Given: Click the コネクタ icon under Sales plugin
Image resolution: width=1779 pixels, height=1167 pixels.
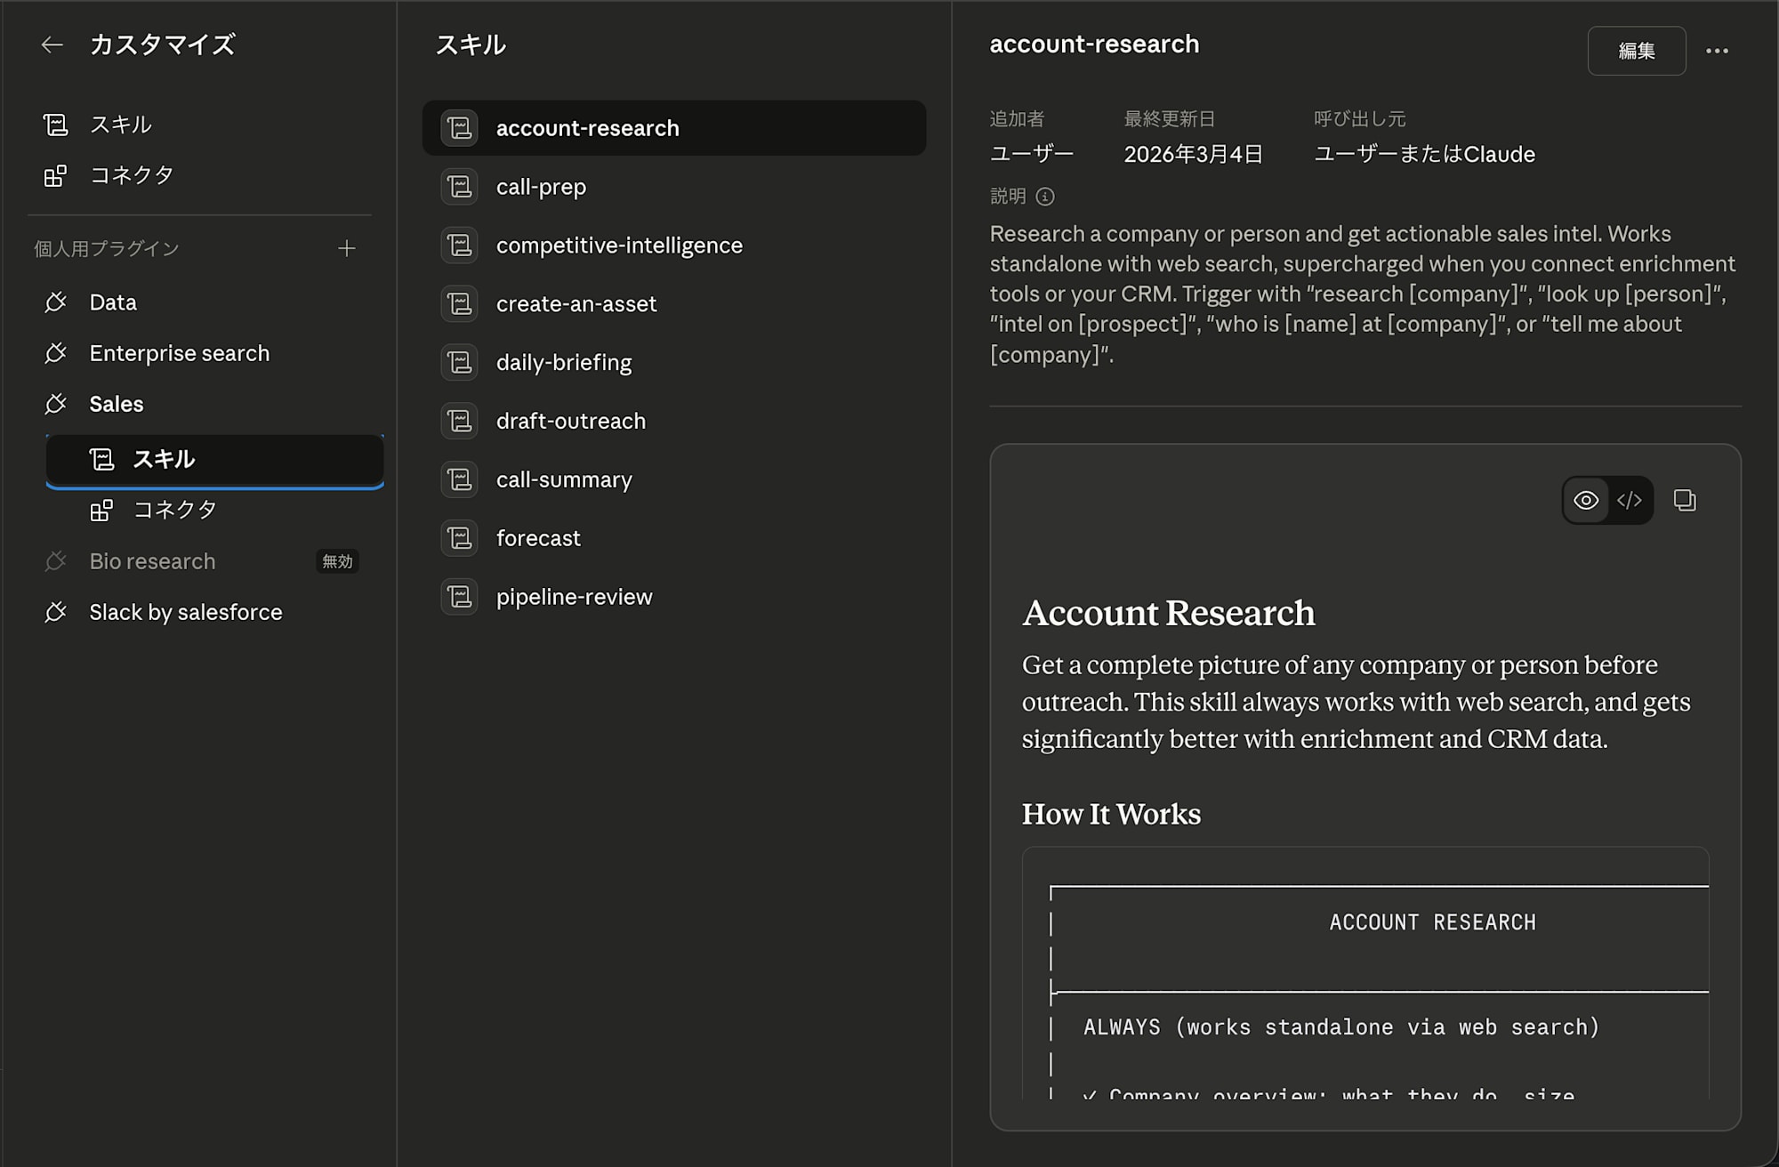Looking at the screenshot, I should [101, 510].
